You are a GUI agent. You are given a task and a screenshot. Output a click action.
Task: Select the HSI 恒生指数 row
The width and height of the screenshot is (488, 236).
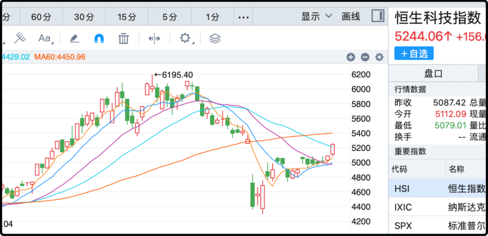click(437, 188)
